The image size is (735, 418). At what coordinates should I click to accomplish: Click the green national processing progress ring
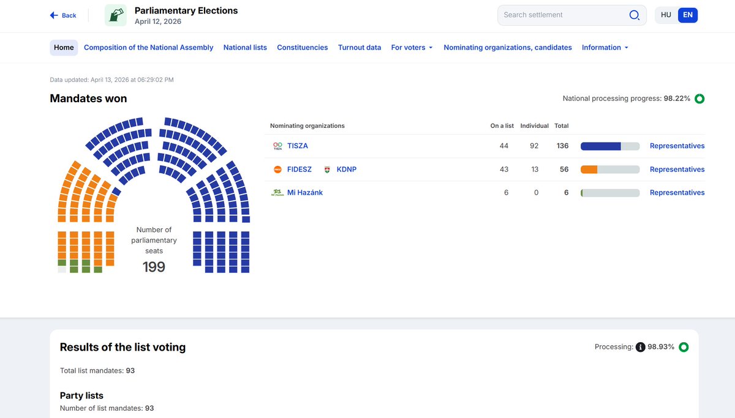(699, 99)
